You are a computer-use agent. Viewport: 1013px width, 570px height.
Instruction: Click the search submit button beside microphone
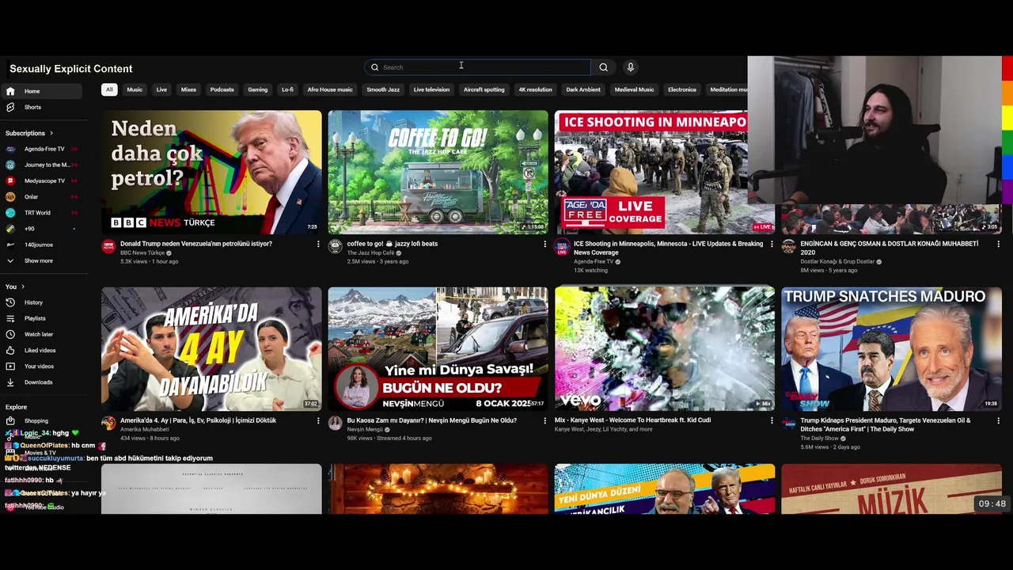pyautogui.click(x=603, y=67)
